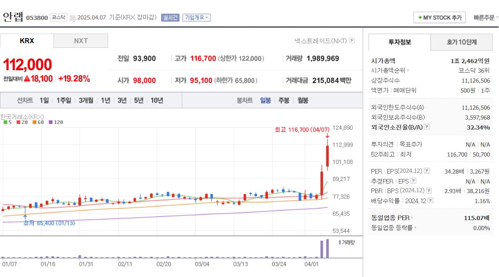The image size is (499, 277).
Task: Show the 1년 line chart
Action: 106,101
